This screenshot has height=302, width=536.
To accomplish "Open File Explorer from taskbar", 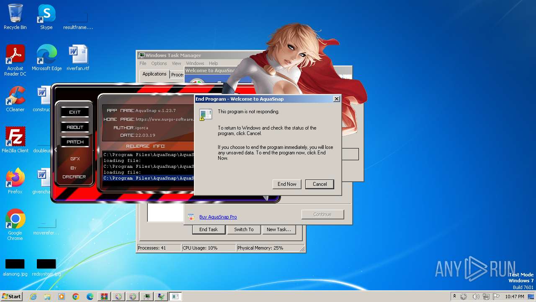I will pyautogui.click(x=47, y=297).
